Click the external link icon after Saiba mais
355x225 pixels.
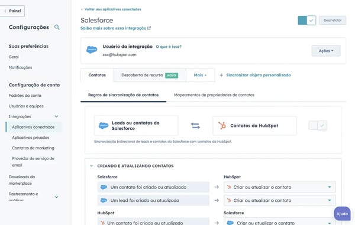tap(149, 28)
